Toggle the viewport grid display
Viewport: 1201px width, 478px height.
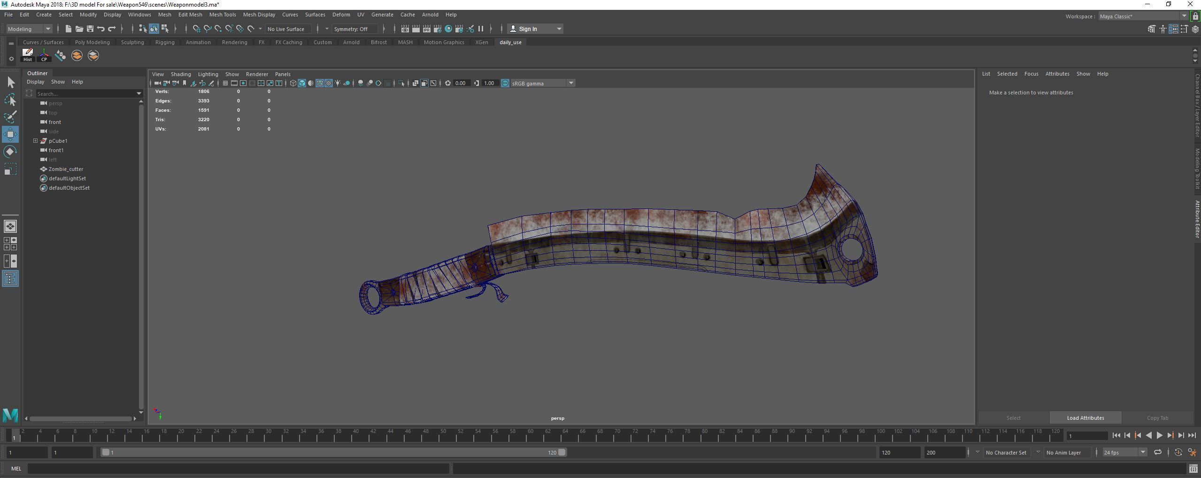(x=225, y=83)
